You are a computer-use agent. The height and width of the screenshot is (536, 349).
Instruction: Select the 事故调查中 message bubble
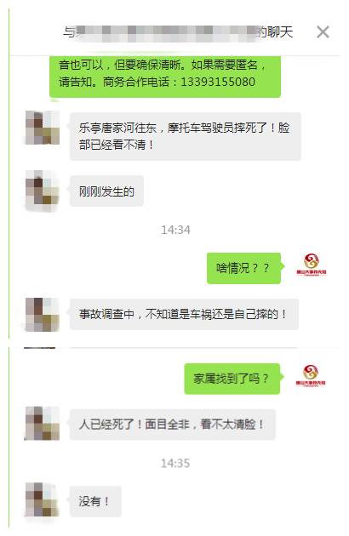[184, 314]
